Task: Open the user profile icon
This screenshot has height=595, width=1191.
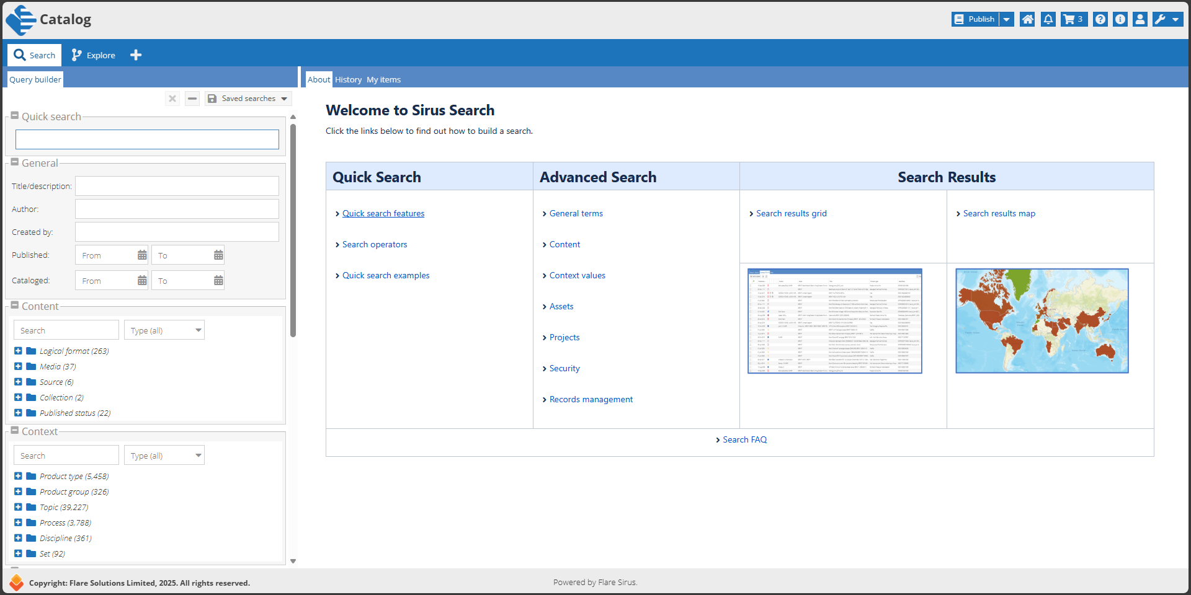Action: [x=1140, y=19]
